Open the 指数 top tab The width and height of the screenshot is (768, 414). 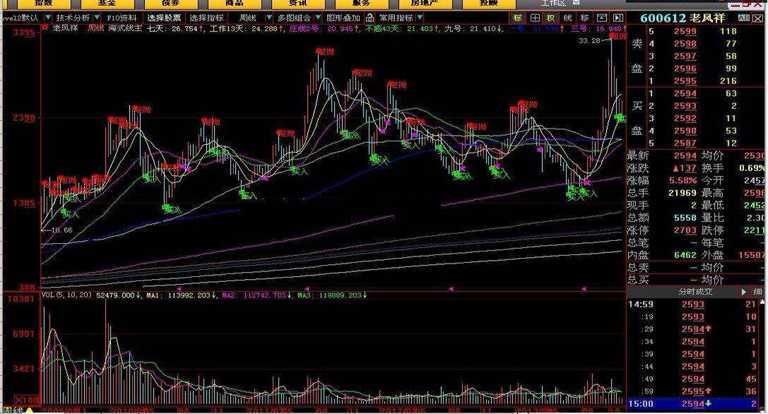[43, 4]
